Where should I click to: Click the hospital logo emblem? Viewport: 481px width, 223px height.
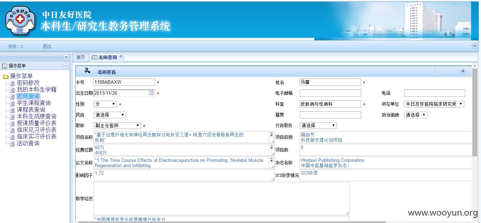click(21, 20)
